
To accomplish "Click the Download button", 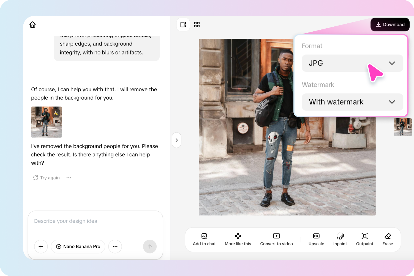I will point(390,24).
